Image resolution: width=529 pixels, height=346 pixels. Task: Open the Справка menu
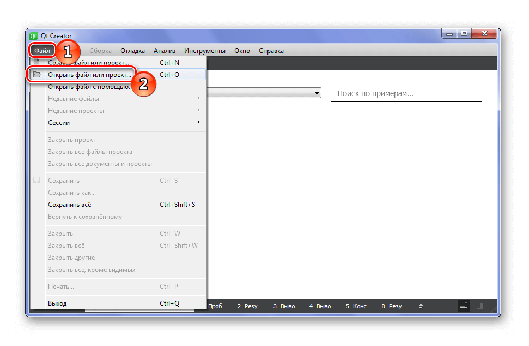(x=271, y=51)
